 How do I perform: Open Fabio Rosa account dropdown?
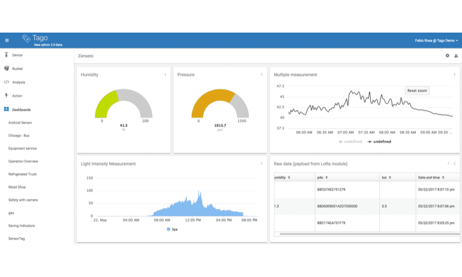(436, 40)
